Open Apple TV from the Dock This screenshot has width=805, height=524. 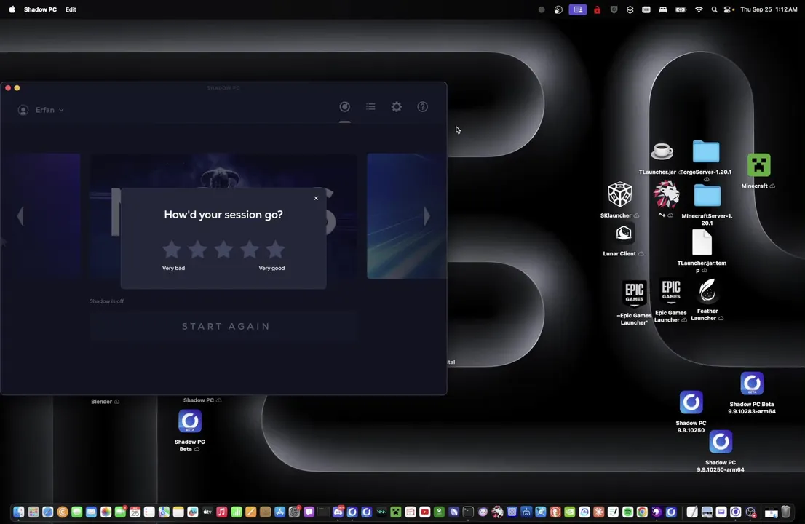tap(207, 512)
